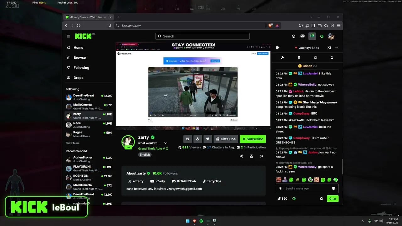This screenshot has height=226, width=402.
Task: Open PLAYGIRLNII recommended channel
Action: 89,168
